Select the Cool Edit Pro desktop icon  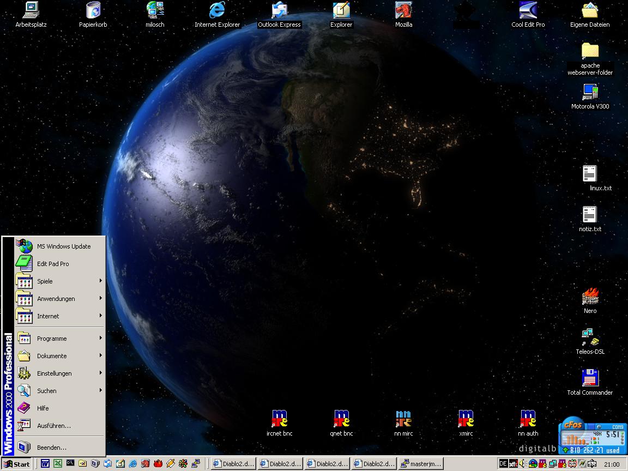pyautogui.click(x=528, y=15)
